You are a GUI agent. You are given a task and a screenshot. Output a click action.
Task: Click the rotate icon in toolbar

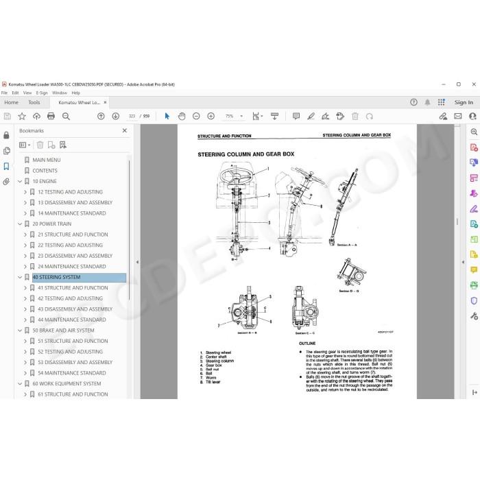tap(370, 117)
